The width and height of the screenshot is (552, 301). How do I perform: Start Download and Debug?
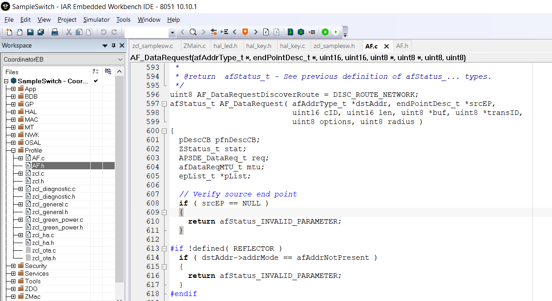tap(325, 32)
